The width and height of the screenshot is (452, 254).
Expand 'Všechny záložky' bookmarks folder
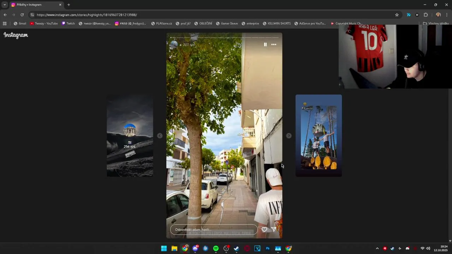tap(436, 24)
